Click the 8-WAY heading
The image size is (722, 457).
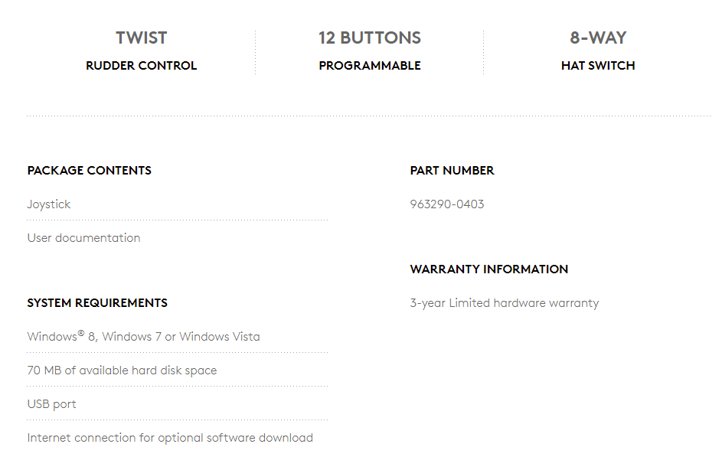pos(598,38)
